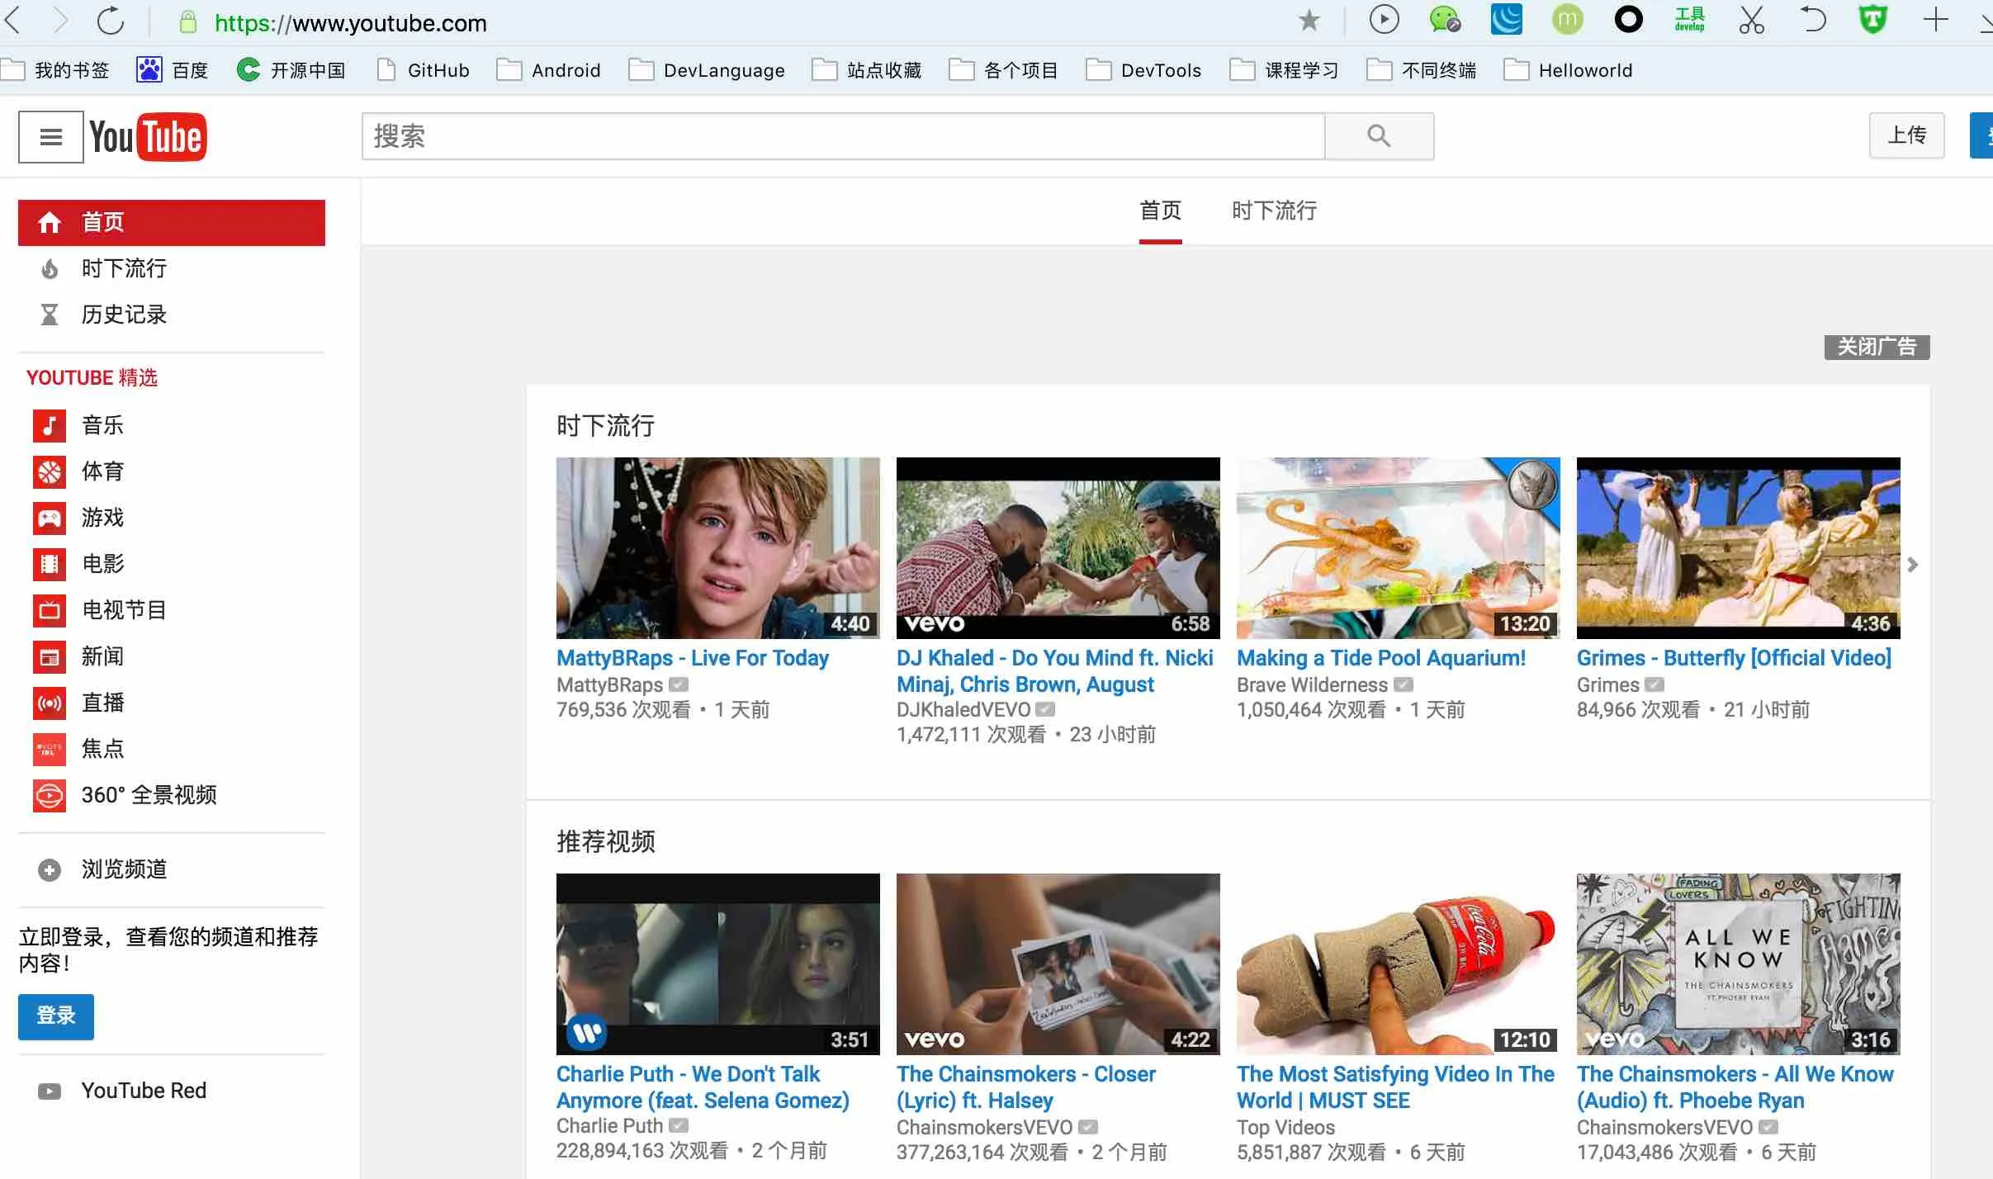
Task: Open the Helloworld bookmarks folder
Action: 1568,70
